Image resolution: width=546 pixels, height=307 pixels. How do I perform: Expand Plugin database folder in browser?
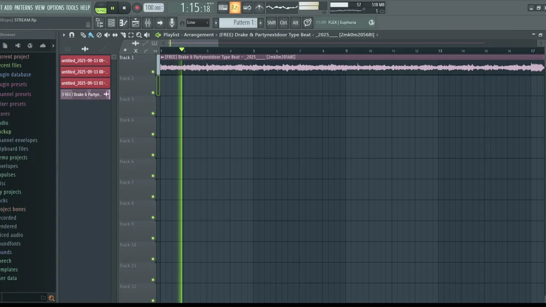(x=15, y=75)
